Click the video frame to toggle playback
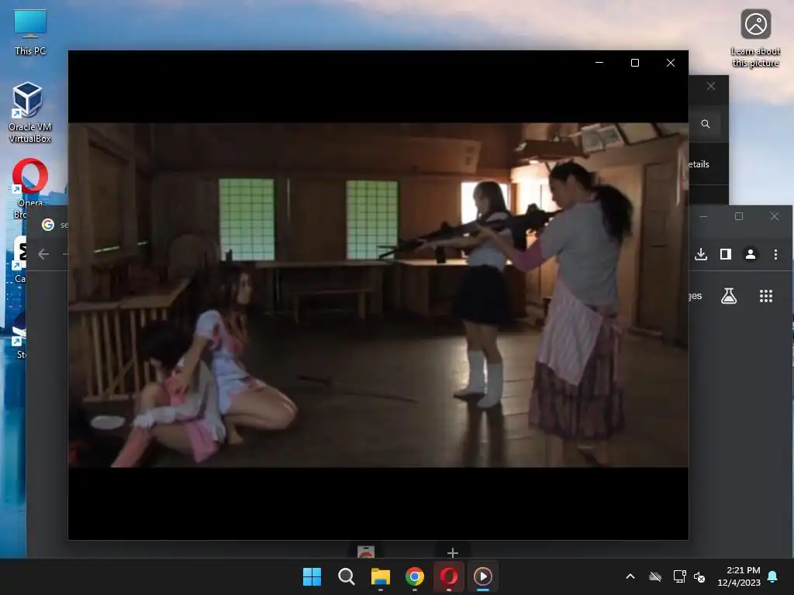This screenshot has width=794, height=595. (x=378, y=295)
